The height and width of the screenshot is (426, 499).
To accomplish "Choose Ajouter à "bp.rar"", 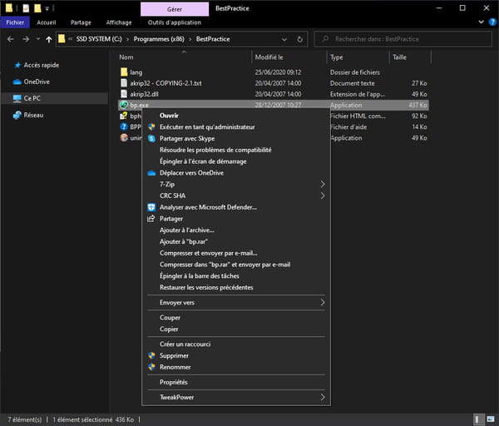I will [236, 241].
